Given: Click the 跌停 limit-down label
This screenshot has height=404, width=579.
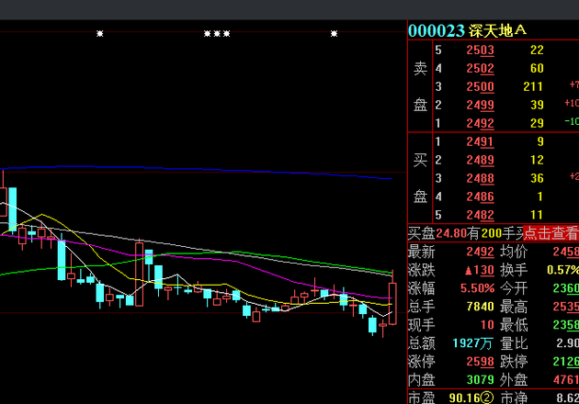Looking at the screenshot, I should [514, 362].
